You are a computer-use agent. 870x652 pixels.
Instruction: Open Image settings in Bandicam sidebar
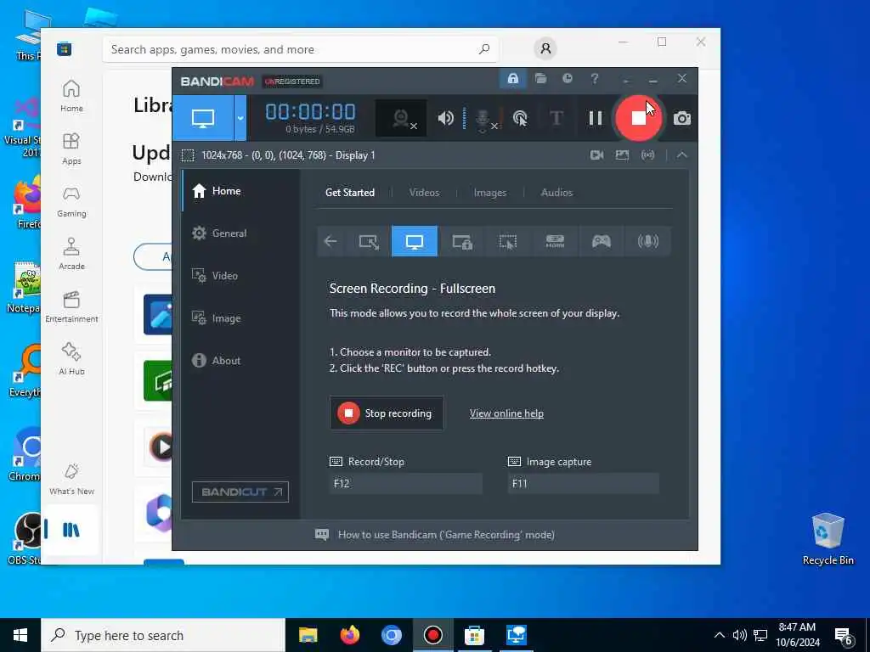240,318
